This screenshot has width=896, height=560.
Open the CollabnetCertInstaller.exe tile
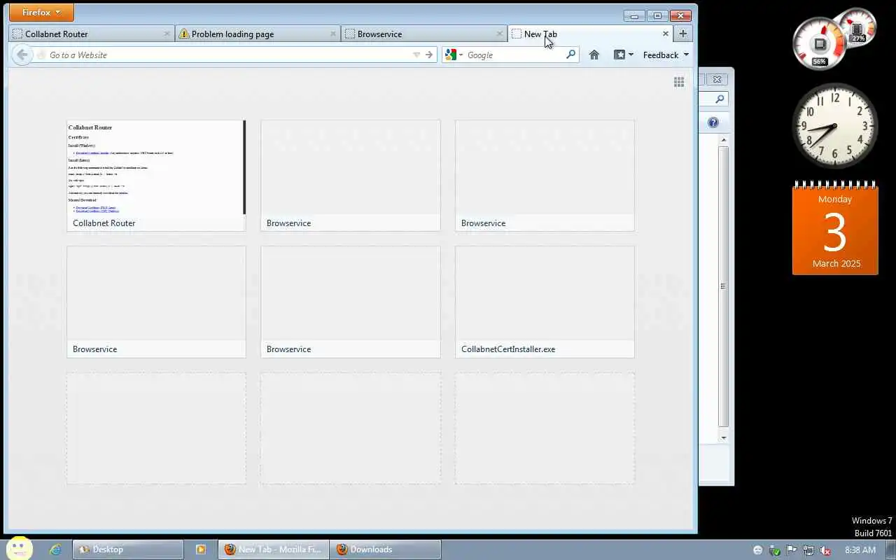[545, 301]
